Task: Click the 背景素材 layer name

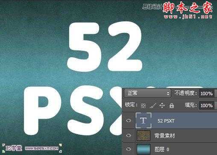Action: [164, 136]
